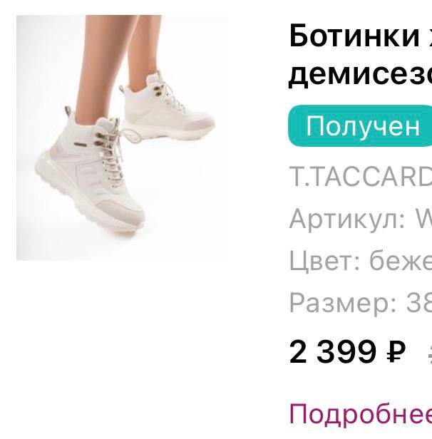Click the front boot in the photo
The image size is (432, 439).
(90, 171)
